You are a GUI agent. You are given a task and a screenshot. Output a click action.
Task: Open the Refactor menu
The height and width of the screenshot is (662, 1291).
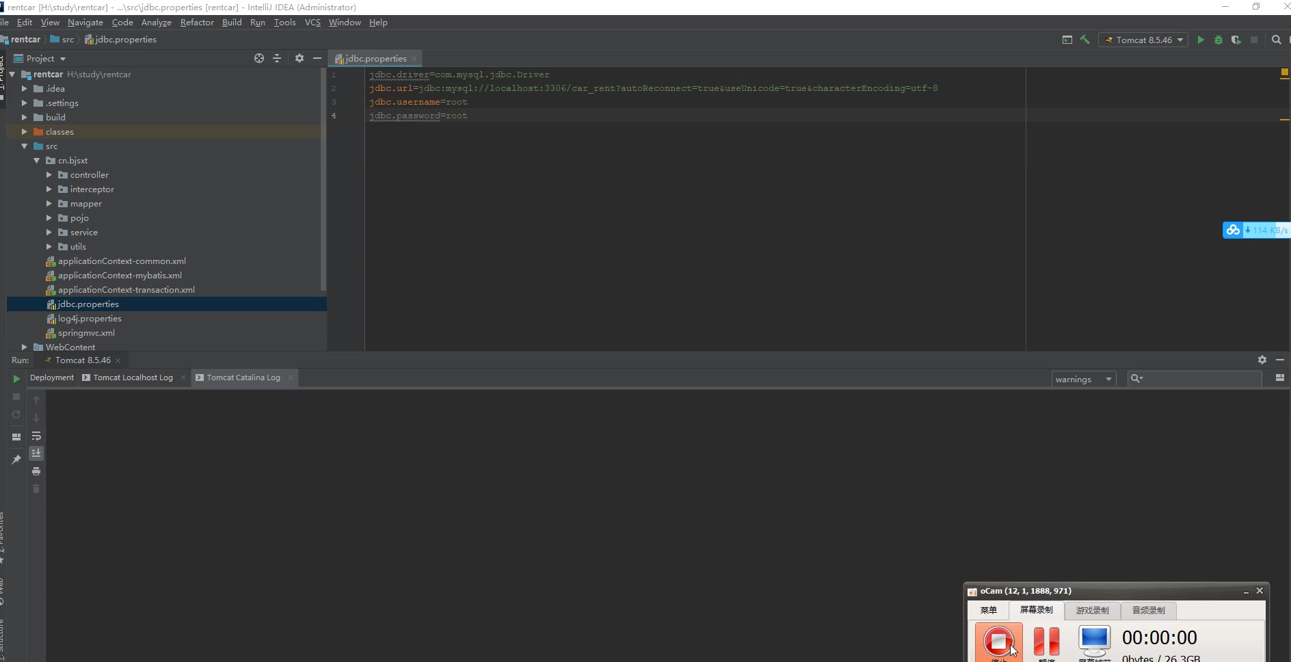click(197, 23)
